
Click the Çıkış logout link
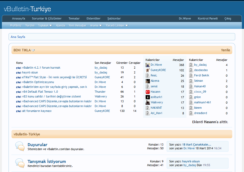[x=228, y=18]
